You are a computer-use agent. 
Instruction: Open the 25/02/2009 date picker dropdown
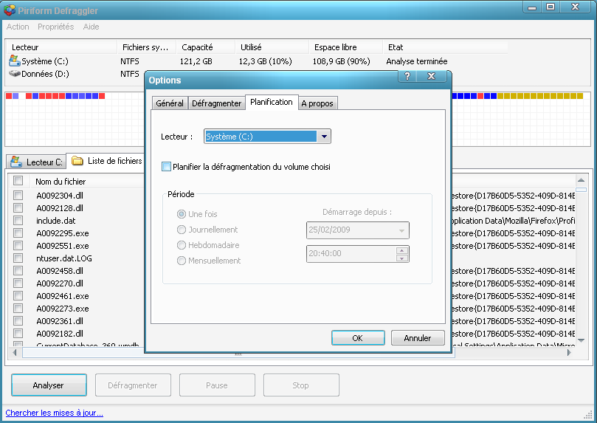click(401, 230)
